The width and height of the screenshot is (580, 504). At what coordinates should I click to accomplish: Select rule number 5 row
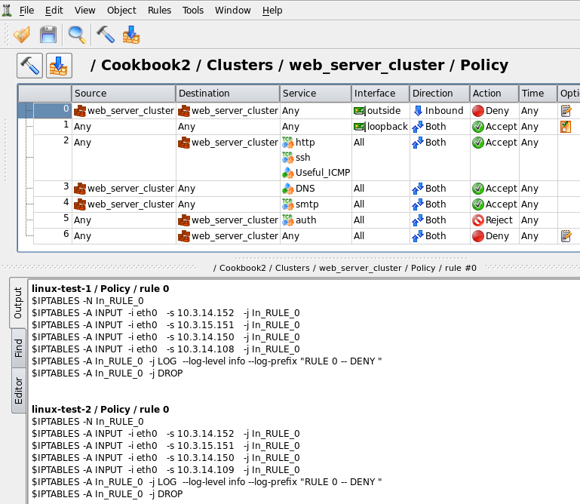pyautogui.click(x=52, y=220)
